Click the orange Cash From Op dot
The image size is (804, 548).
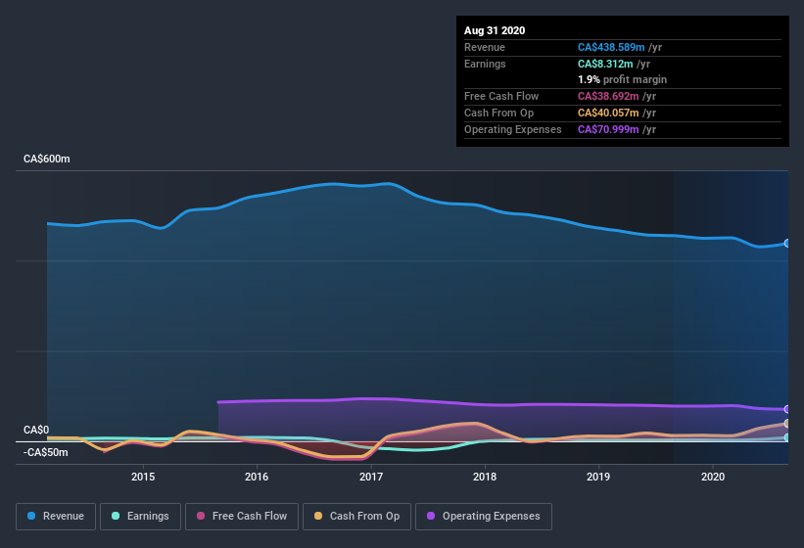tap(318, 516)
